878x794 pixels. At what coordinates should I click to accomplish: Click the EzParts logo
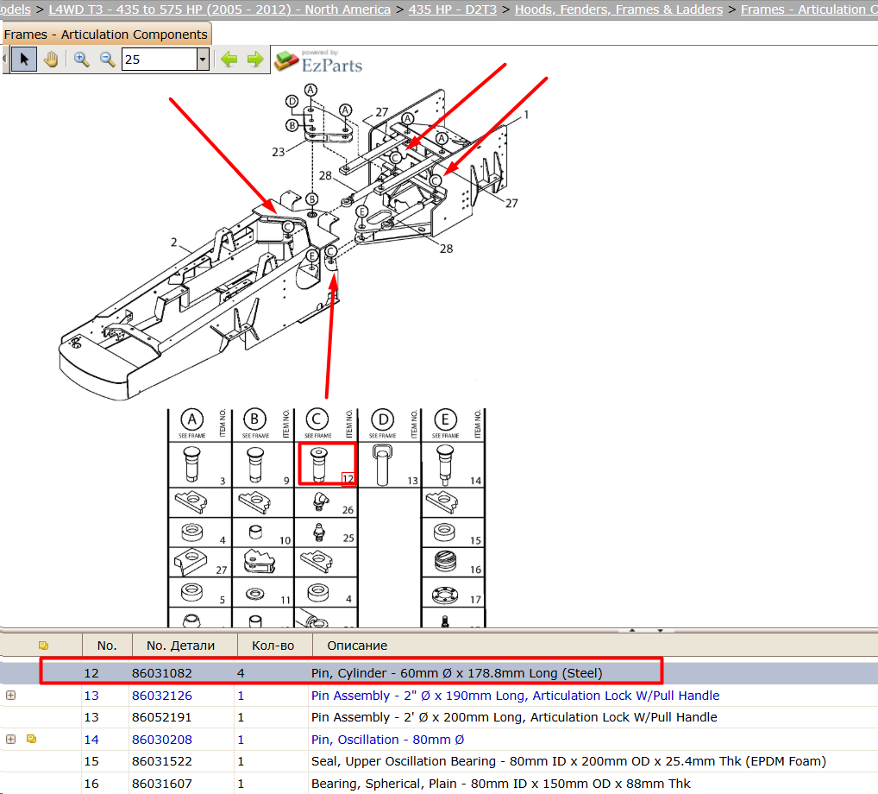click(x=318, y=61)
